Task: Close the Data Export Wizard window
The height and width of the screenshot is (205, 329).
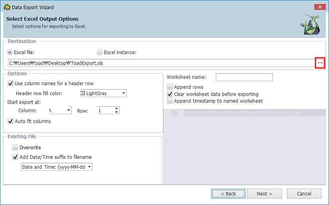Action: pos(319,7)
